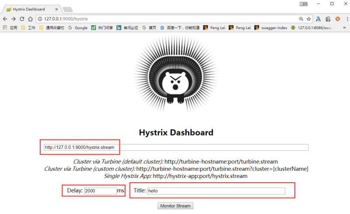Reload the page with the refresh icon
The width and height of the screenshot is (350, 214).
pos(22,19)
